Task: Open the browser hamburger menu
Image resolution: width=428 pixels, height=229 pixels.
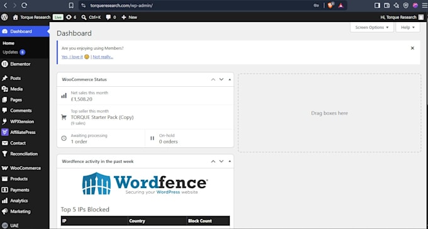Action: tap(424, 5)
